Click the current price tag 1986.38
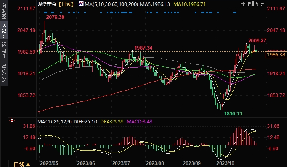 click(x=276, y=55)
